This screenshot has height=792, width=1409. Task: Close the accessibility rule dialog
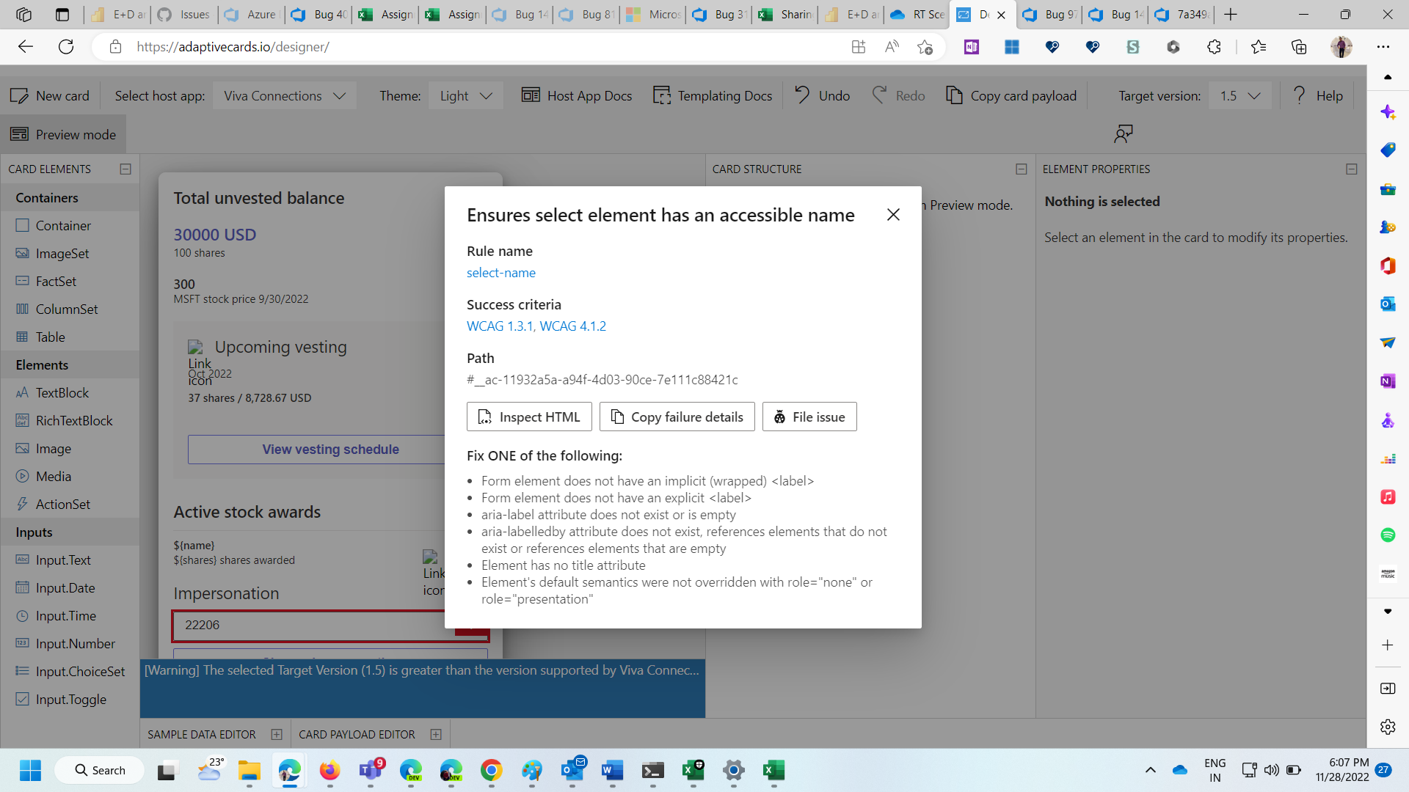[x=893, y=215]
